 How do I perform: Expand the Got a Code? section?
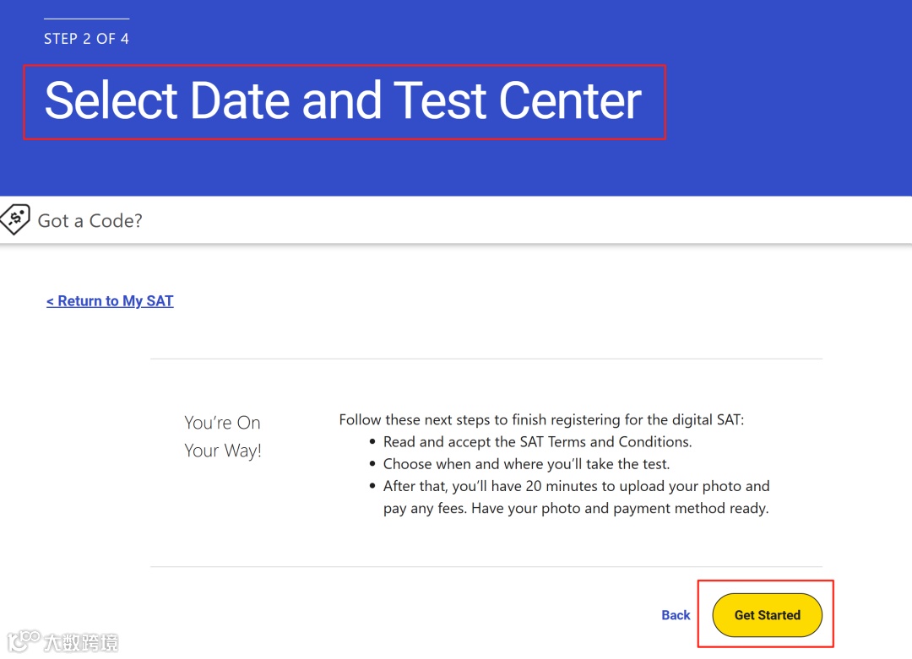(90, 221)
